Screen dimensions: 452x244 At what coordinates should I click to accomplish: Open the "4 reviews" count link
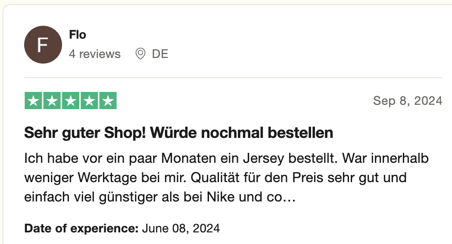[95, 54]
